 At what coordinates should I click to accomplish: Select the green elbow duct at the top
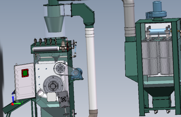(x=83, y=14)
